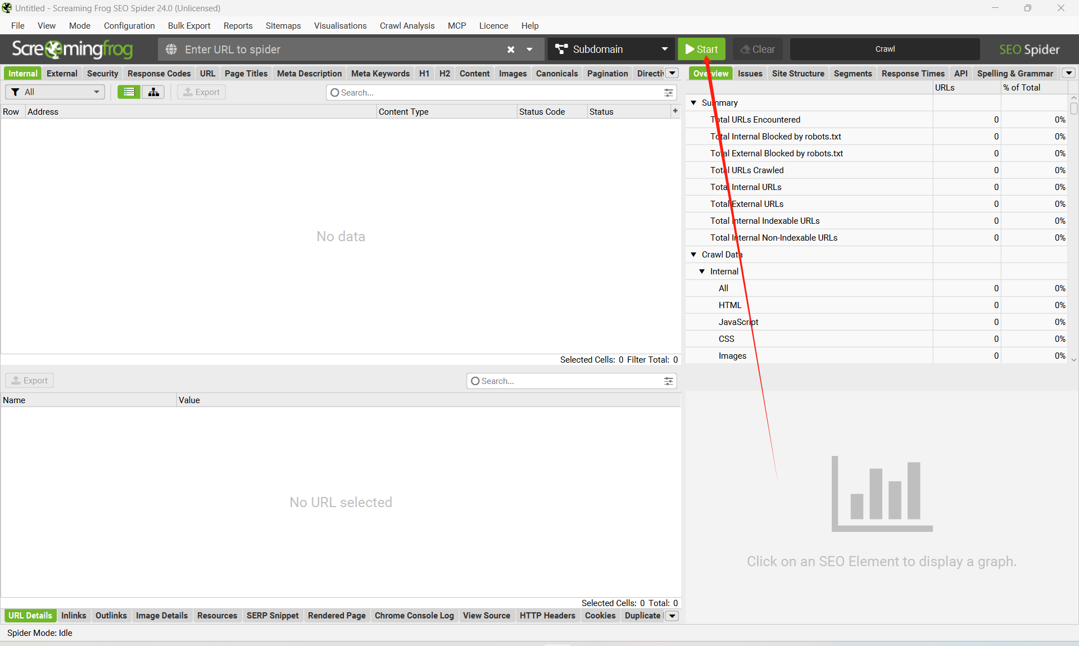Viewport: 1079px width, 646px height.
Task: Open the Security tab
Action: pyautogui.click(x=102, y=74)
